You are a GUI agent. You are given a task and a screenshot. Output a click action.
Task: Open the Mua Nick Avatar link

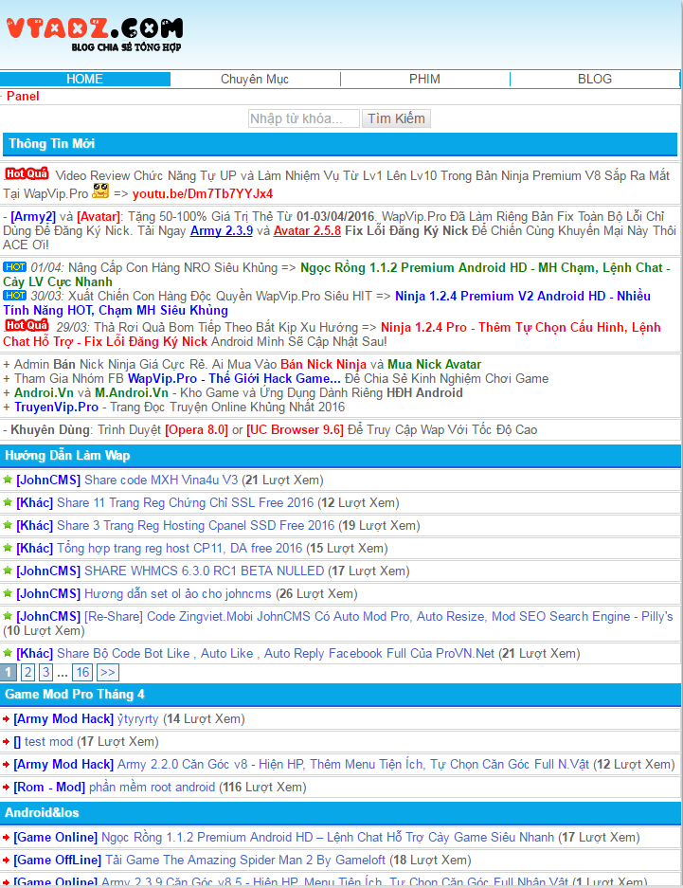click(x=434, y=364)
